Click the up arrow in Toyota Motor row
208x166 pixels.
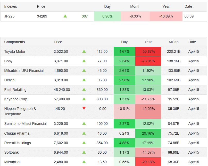click(84, 51)
